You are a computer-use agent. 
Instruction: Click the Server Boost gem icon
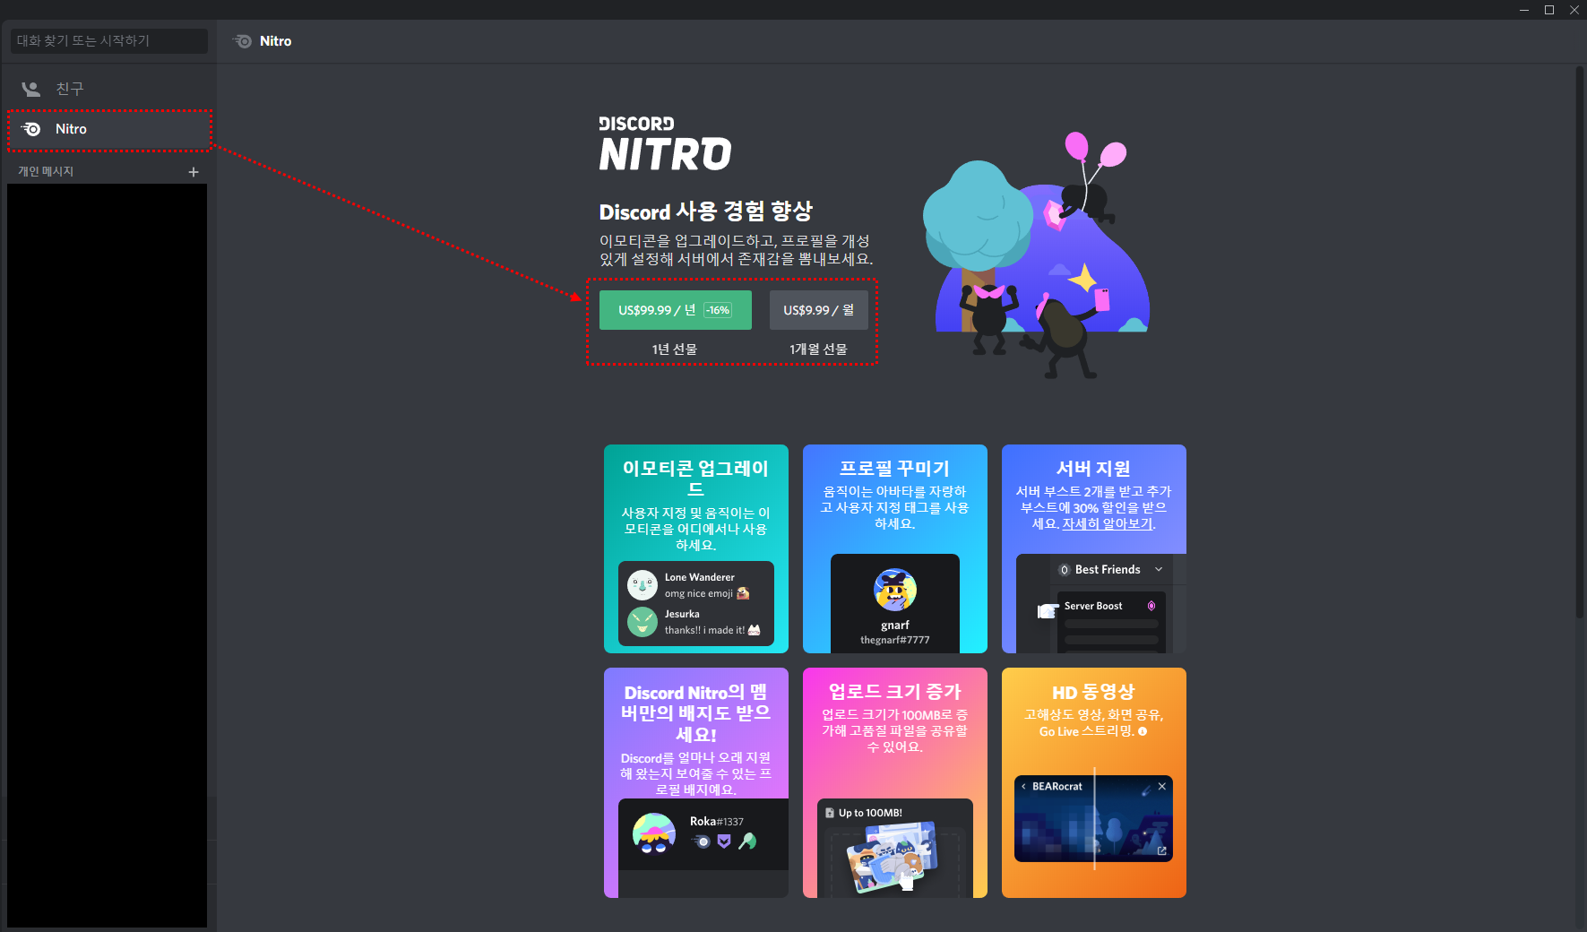1151,606
